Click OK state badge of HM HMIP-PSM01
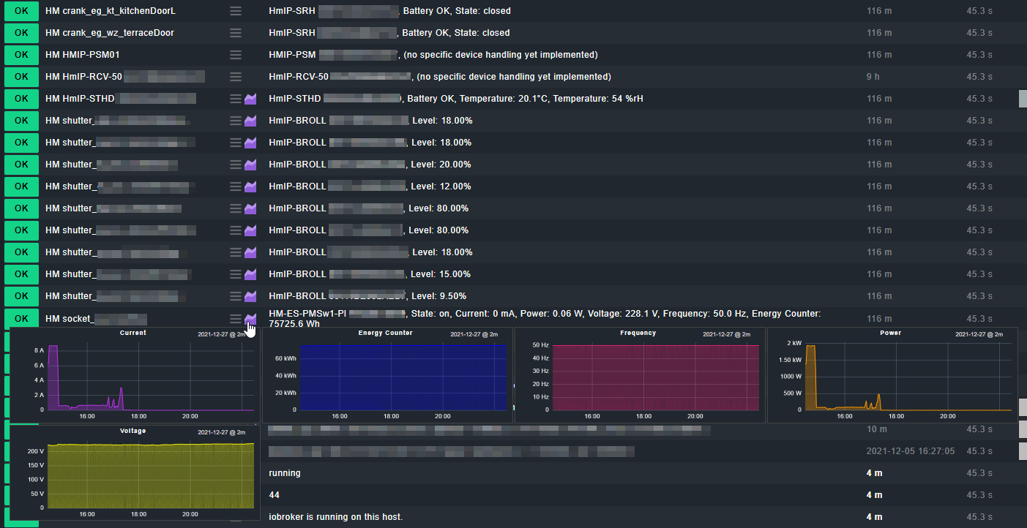 tap(21, 55)
